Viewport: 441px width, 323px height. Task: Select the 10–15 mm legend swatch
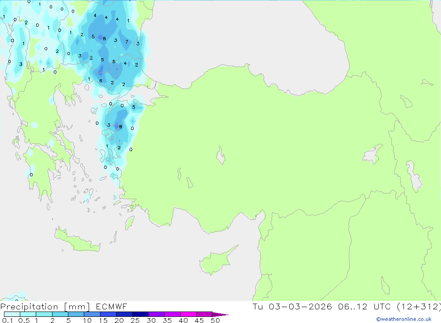point(92,314)
